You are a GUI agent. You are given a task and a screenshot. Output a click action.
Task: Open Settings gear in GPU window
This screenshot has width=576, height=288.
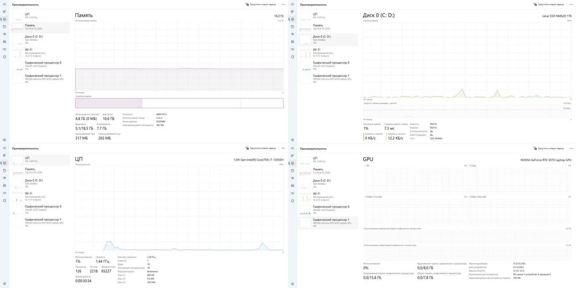[x=293, y=283]
